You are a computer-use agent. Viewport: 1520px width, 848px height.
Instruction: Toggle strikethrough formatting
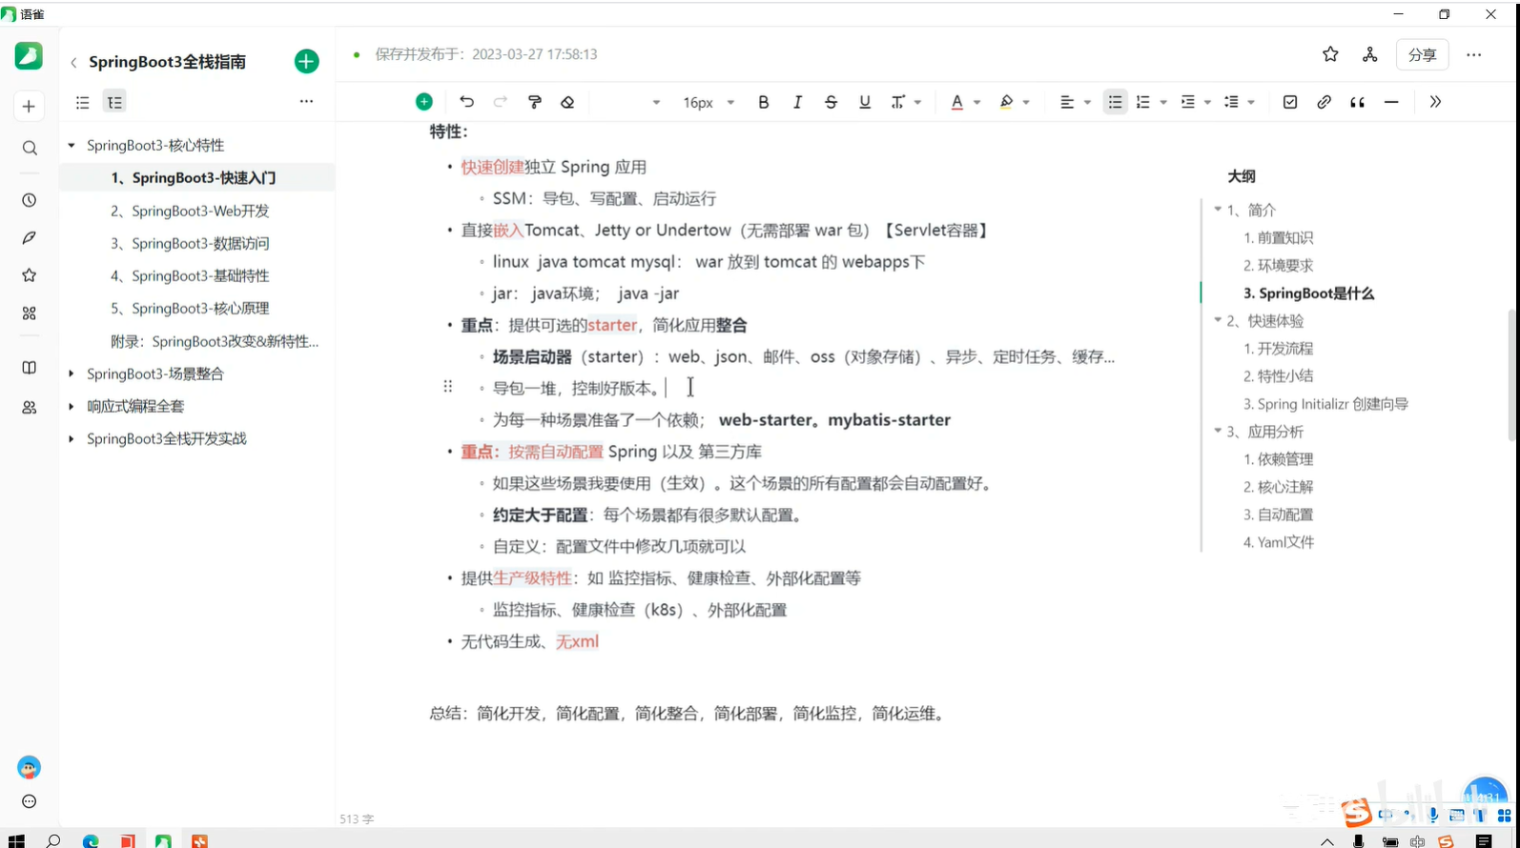click(831, 102)
